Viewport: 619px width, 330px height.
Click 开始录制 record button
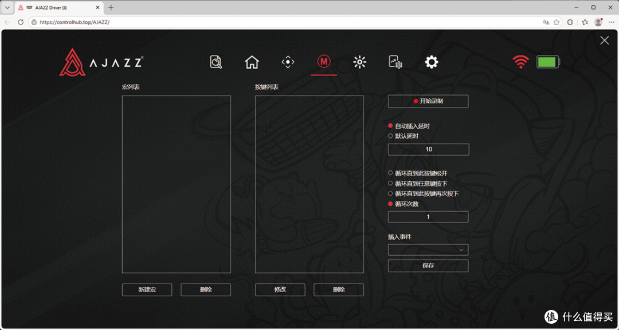pyautogui.click(x=428, y=101)
